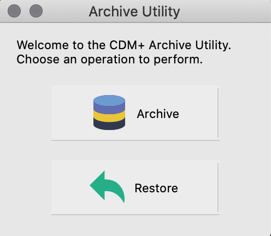Click blank area between Archive and Restore buttons
271x236 pixels.
(x=135, y=150)
